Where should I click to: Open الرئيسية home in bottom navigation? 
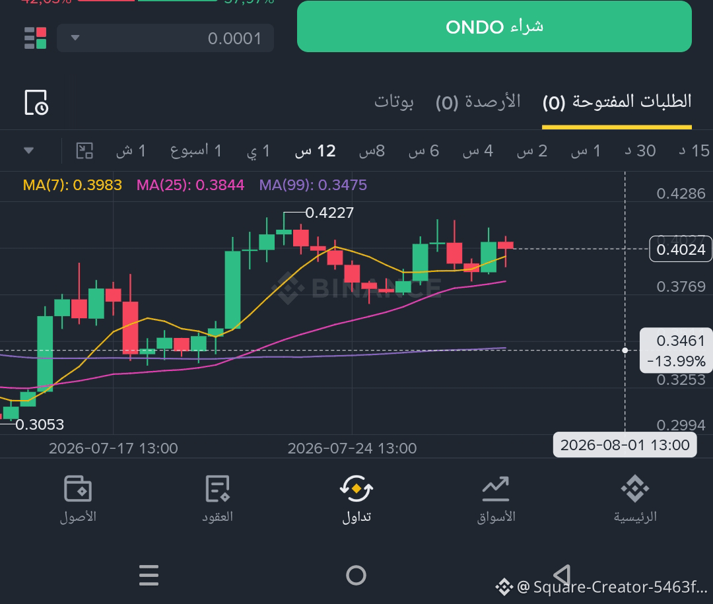pyautogui.click(x=635, y=500)
